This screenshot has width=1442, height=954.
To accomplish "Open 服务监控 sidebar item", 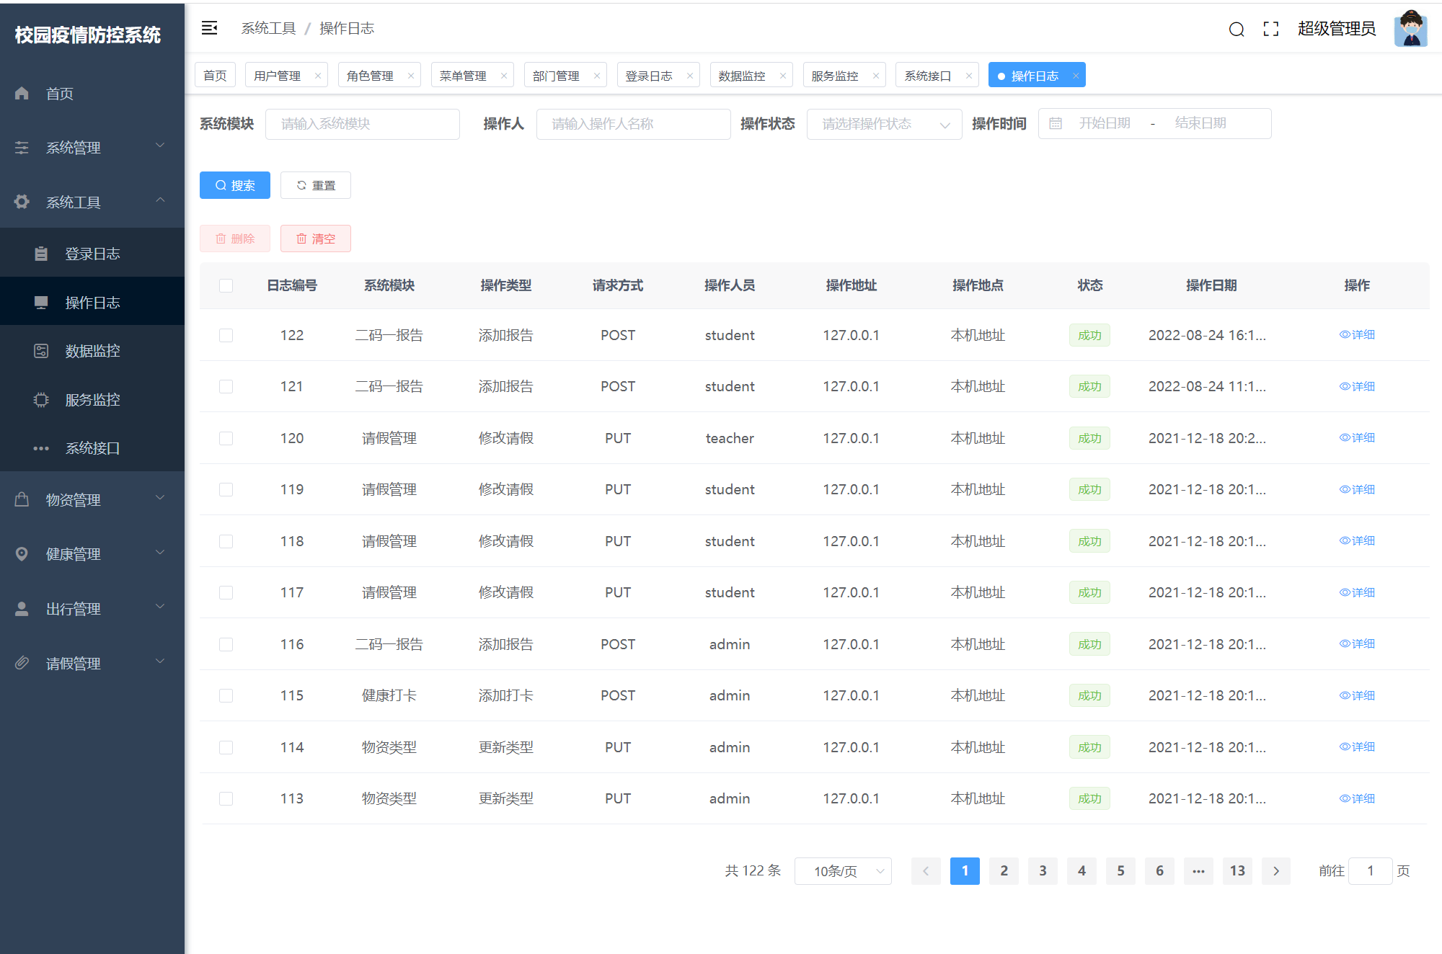I will click(92, 399).
